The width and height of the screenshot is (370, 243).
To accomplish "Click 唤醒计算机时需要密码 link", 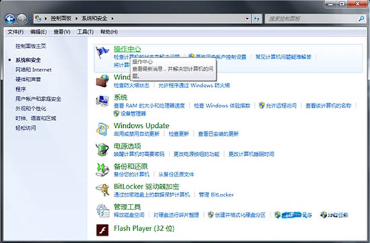I will tap(139, 154).
